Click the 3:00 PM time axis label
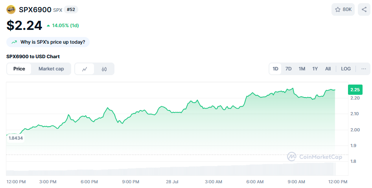 pos(48,182)
